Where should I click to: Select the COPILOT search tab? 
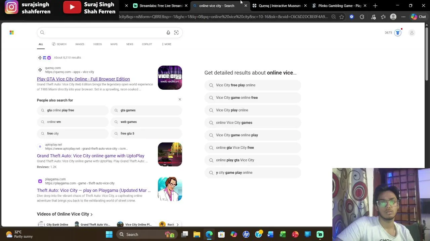(x=147, y=44)
